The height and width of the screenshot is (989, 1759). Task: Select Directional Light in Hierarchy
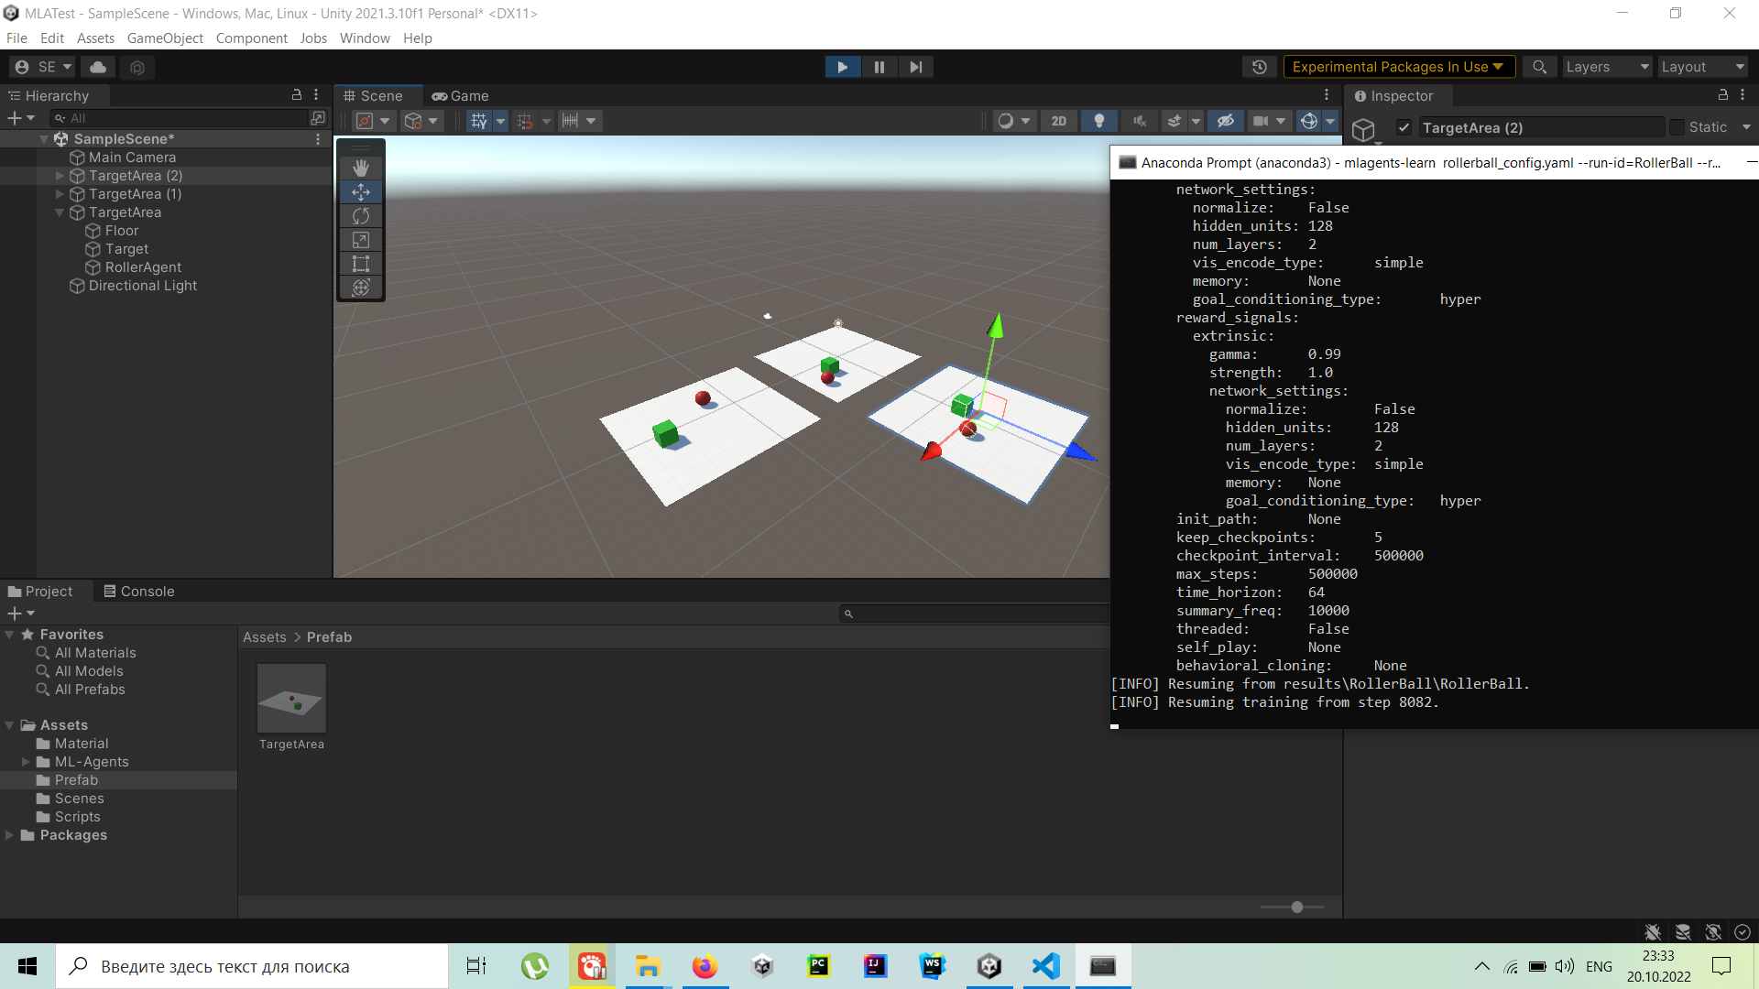(x=143, y=286)
